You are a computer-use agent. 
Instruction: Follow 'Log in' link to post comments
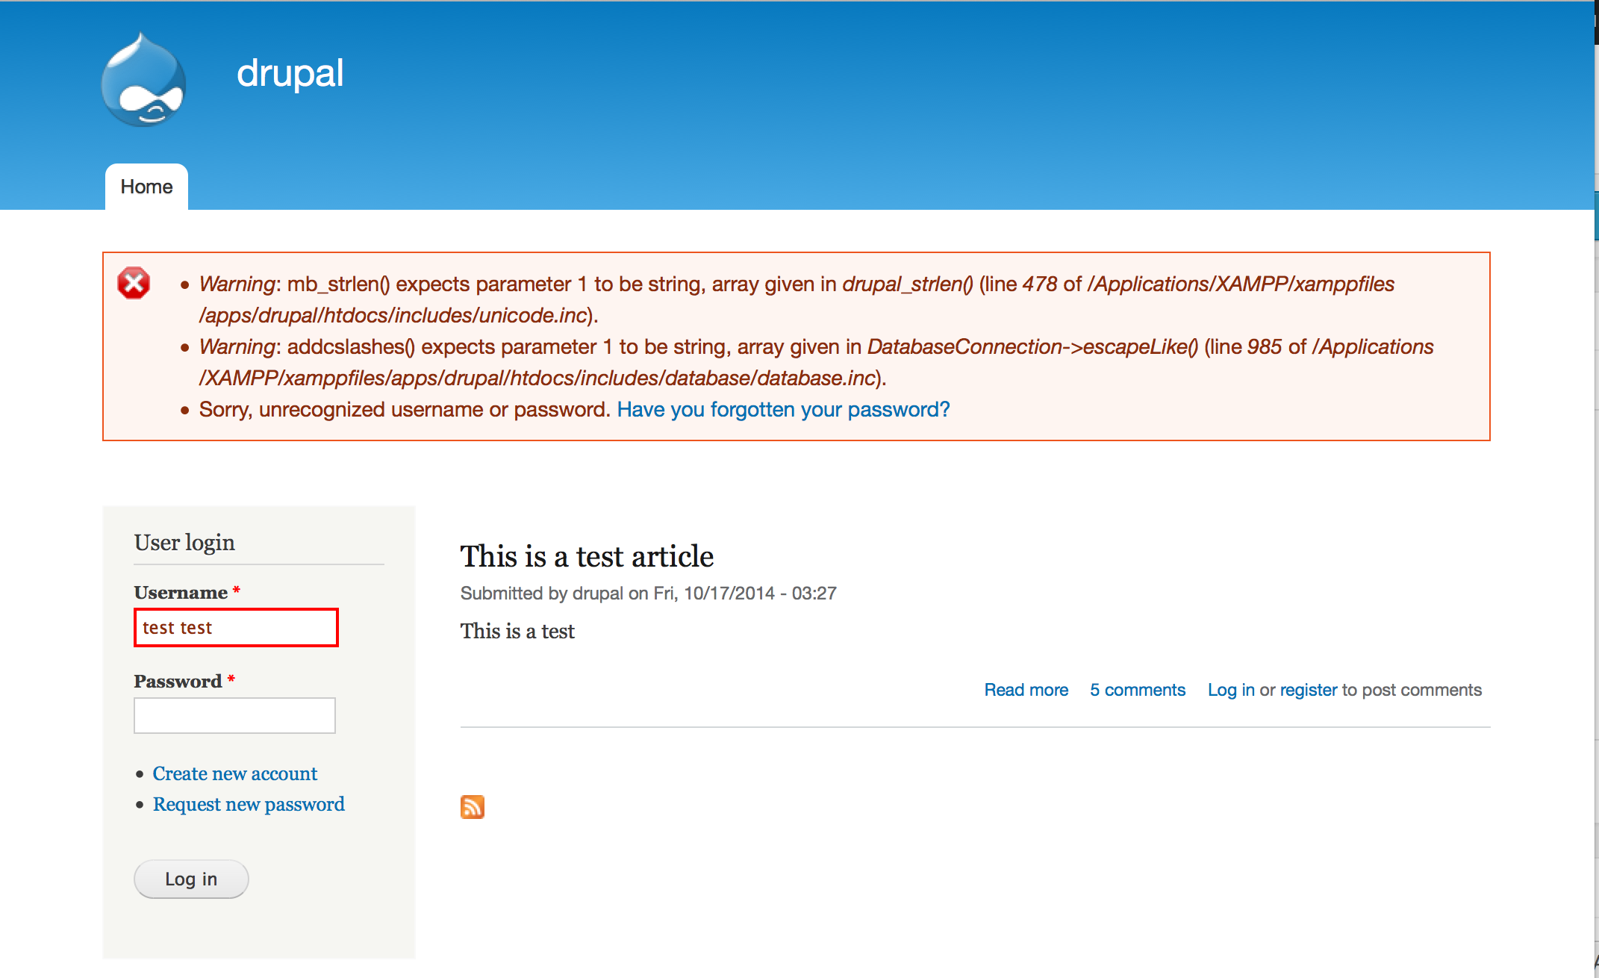click(x=1231, y=690)
